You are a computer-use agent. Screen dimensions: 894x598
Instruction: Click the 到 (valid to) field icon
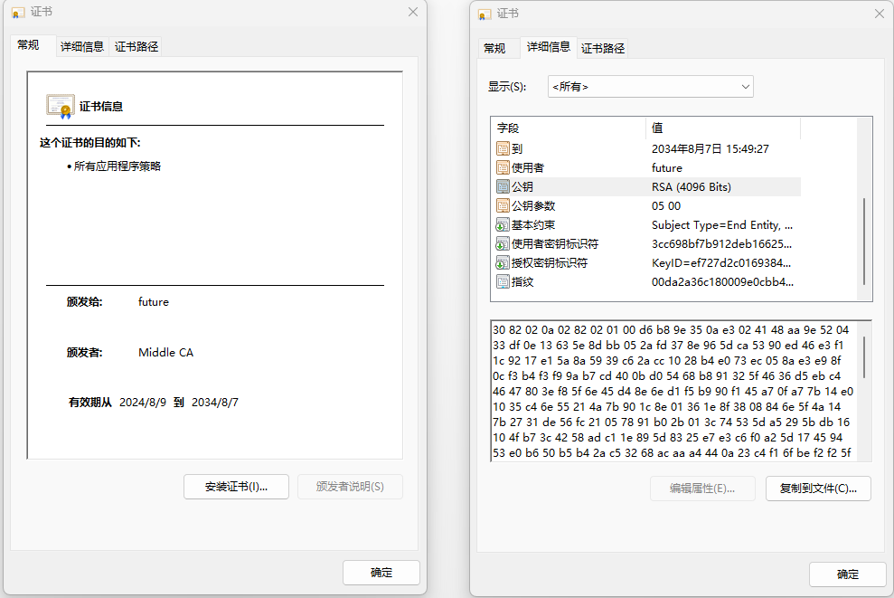pyautogui.click(x=503, y=148)
